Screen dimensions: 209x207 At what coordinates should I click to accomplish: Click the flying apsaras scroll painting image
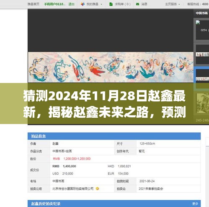(x=111, y=67)
